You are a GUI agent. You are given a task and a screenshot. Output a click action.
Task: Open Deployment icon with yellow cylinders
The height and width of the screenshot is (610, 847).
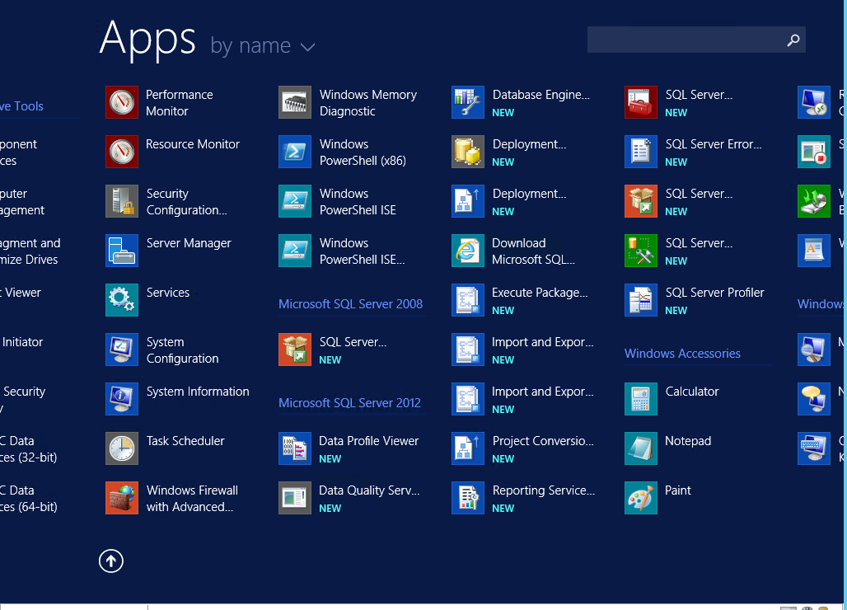468,152
